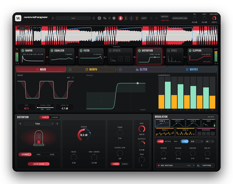Click the sine wave icon in top bar

click(105, 18)
